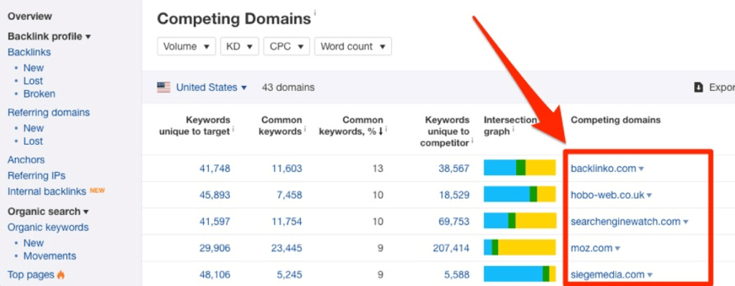Click 11,603 common keywords value
This screenshot has width=735, height=286.
pos(287,168)
